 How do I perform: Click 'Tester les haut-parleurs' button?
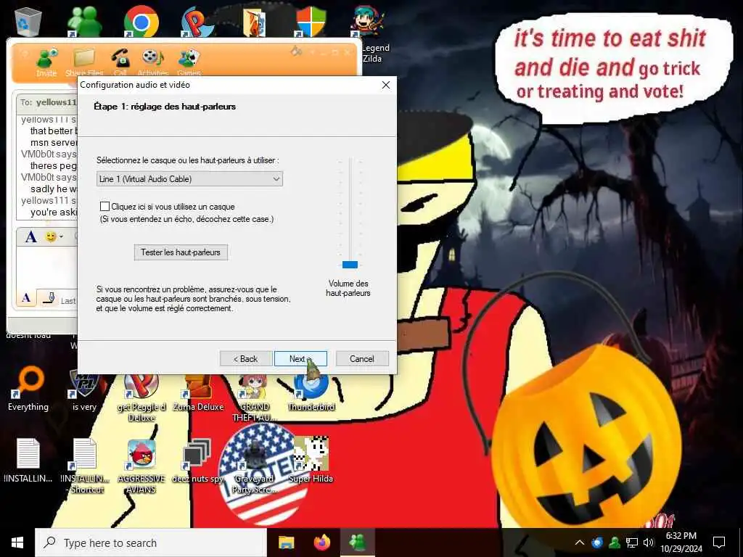tap(181, 252)
